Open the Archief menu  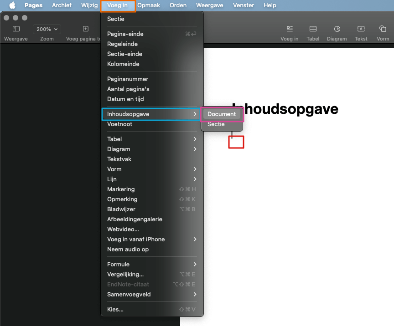coord(62,5)
